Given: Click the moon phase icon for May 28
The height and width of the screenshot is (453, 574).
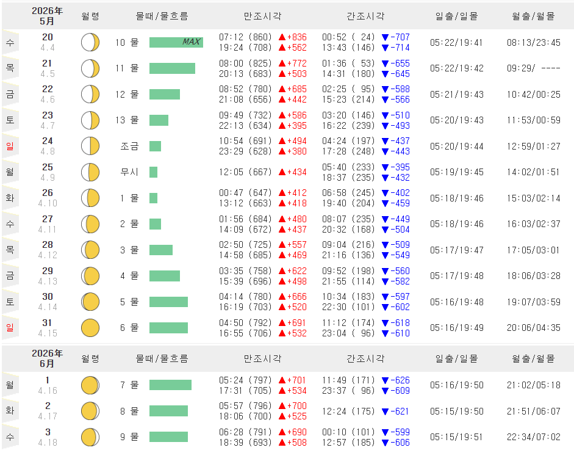Looking at the screenshot, I should click(90, 250).
